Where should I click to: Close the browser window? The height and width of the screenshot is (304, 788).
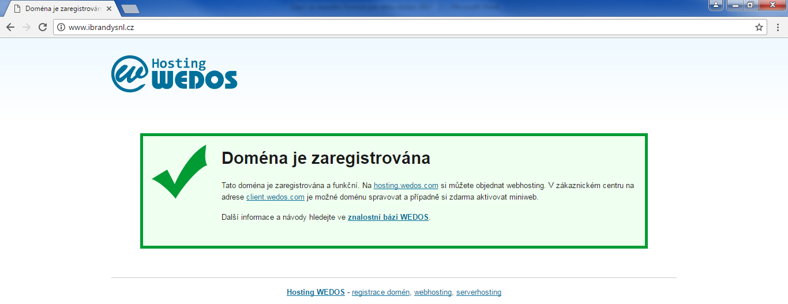[x=772, y=5]
